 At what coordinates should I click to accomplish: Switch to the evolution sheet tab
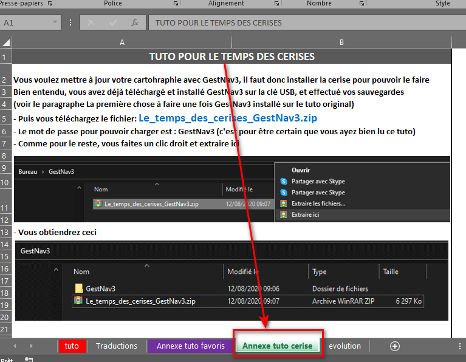click(x=344, y=346)
